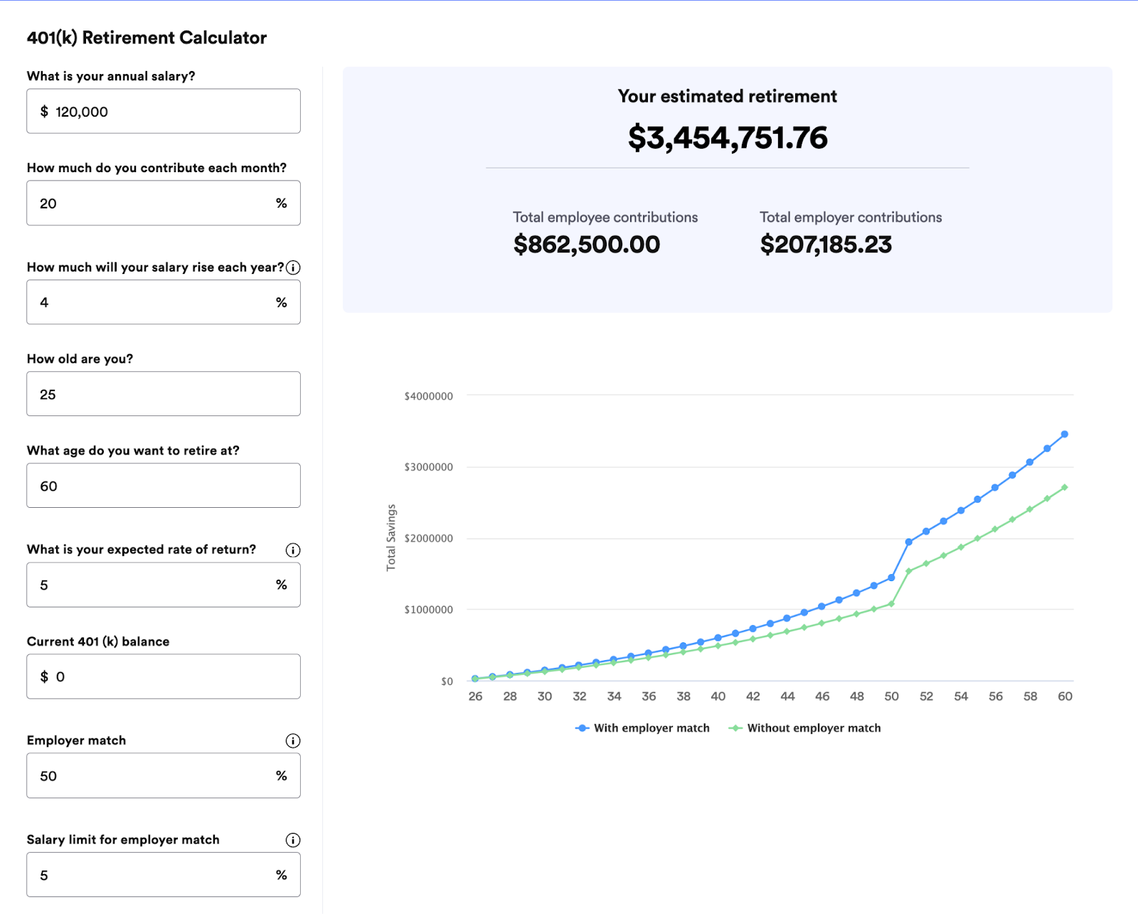1138x914 pixels.
Task: Focus the Current 401(k) balance field
Action: coord(164,676)
